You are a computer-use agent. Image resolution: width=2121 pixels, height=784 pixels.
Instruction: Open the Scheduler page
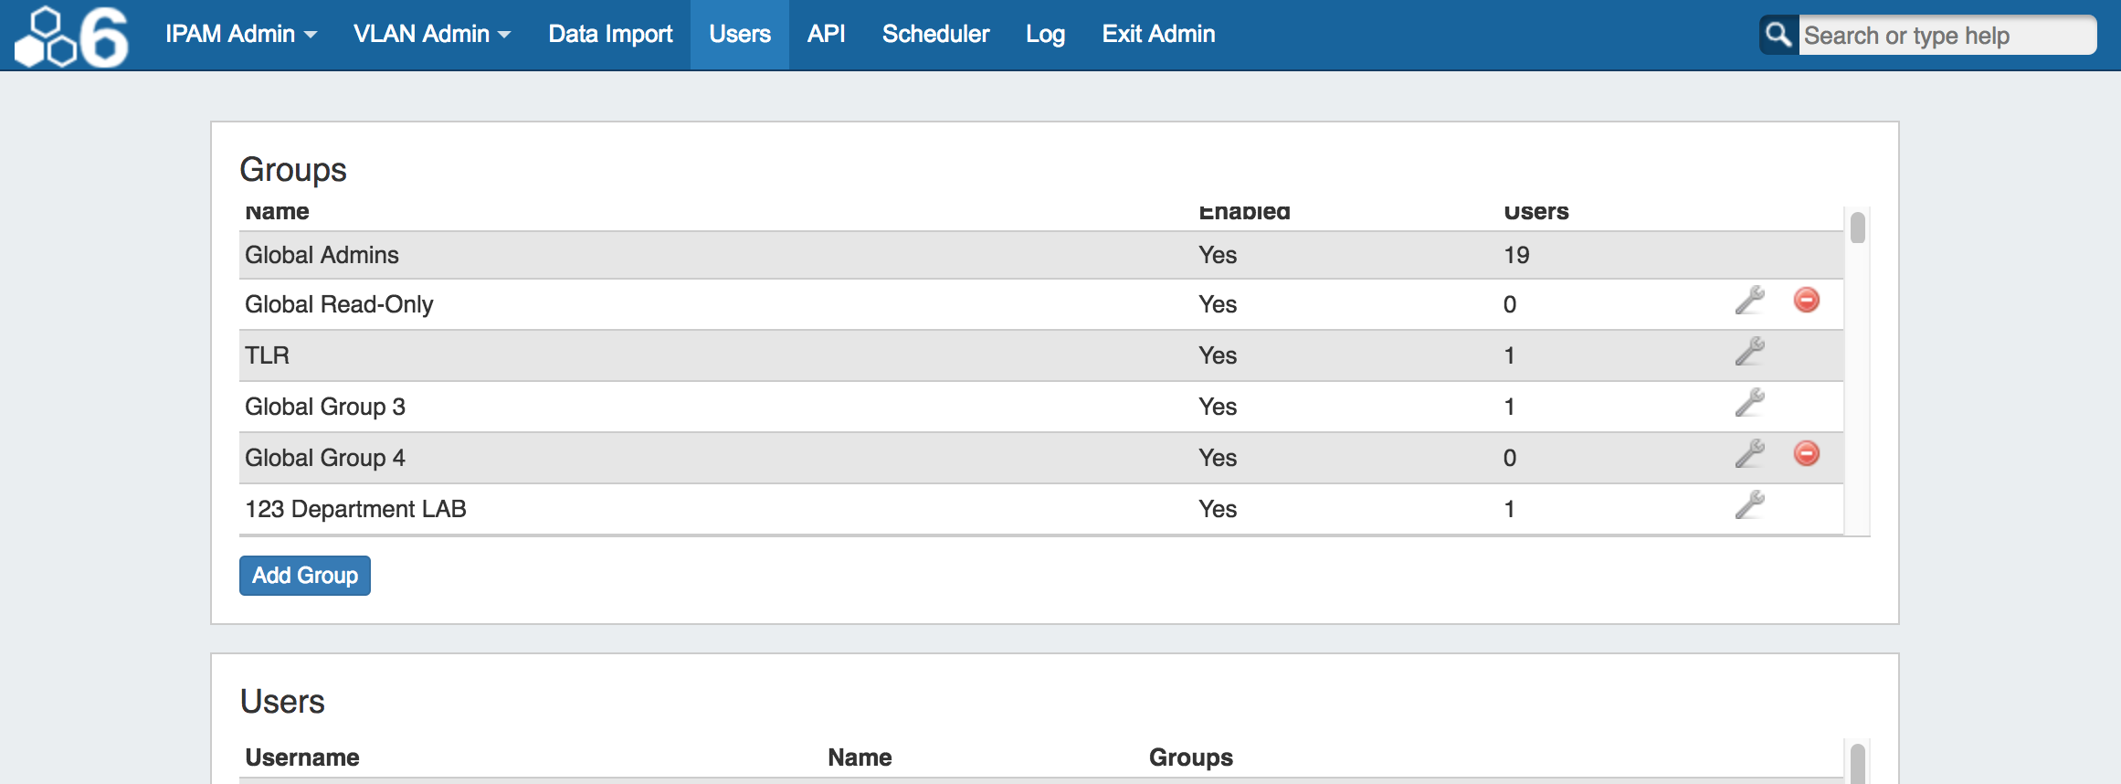point(935,35)
